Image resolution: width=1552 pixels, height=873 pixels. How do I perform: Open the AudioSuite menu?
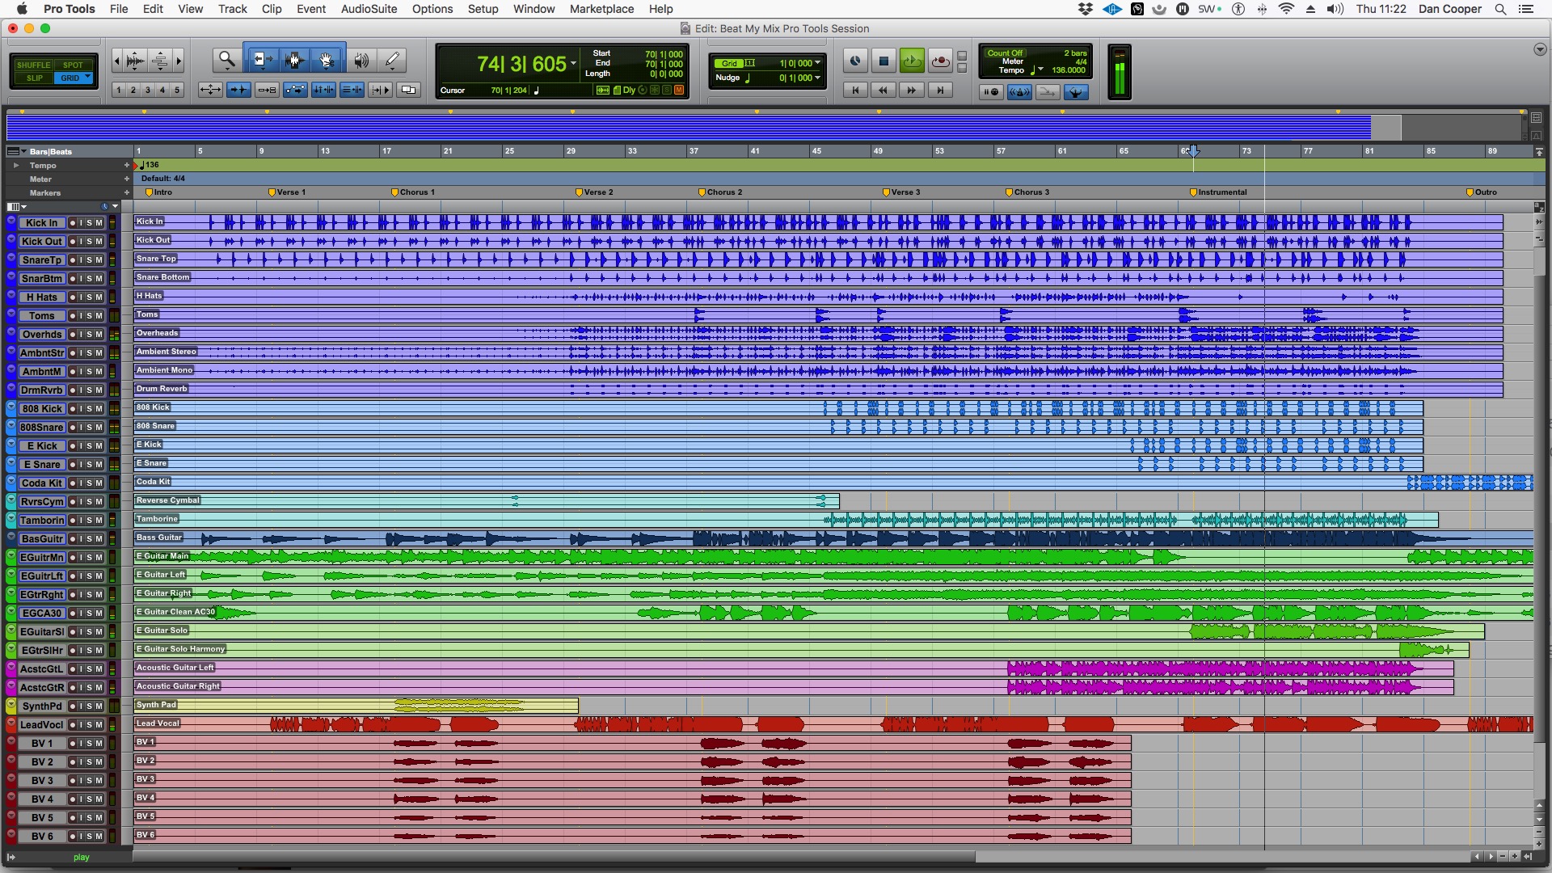[369, 9]
